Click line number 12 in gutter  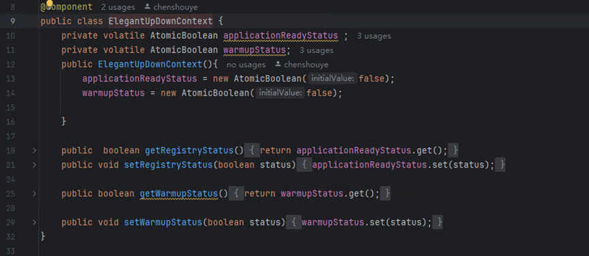point(10,65)
